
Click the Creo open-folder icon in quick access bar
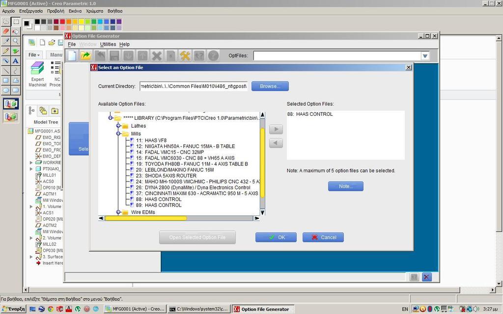[52, 42]
